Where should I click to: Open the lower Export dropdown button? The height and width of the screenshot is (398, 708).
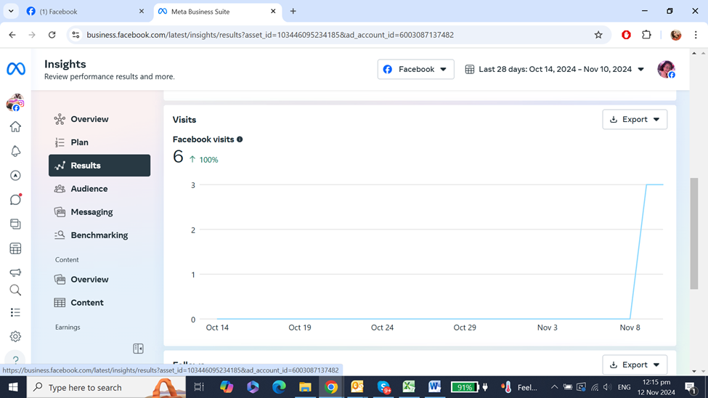[x=635, y=365]
